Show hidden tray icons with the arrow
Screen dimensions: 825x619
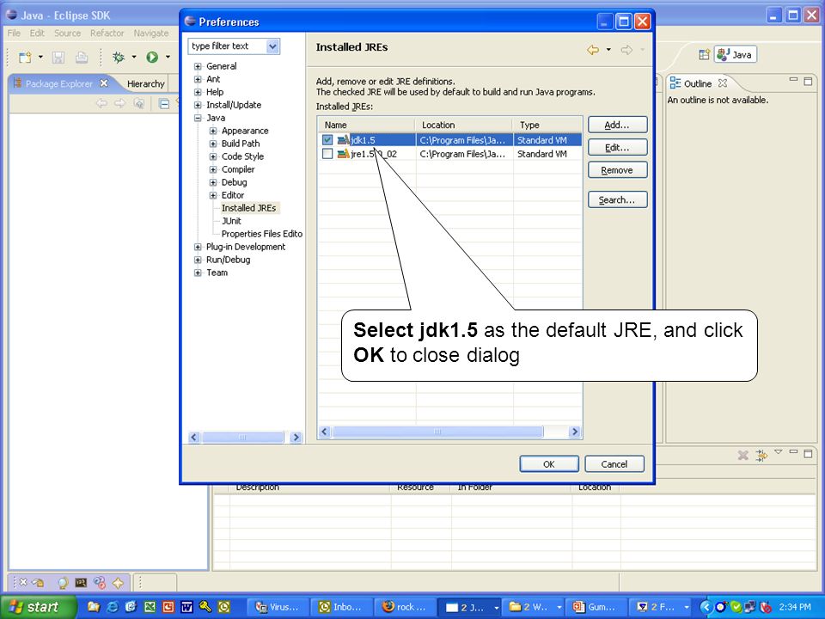click(706, 607)
